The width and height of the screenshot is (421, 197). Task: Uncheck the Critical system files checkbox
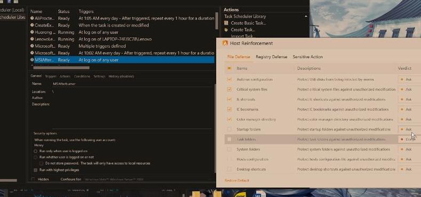pyautogui.click(x=229, y=89)
